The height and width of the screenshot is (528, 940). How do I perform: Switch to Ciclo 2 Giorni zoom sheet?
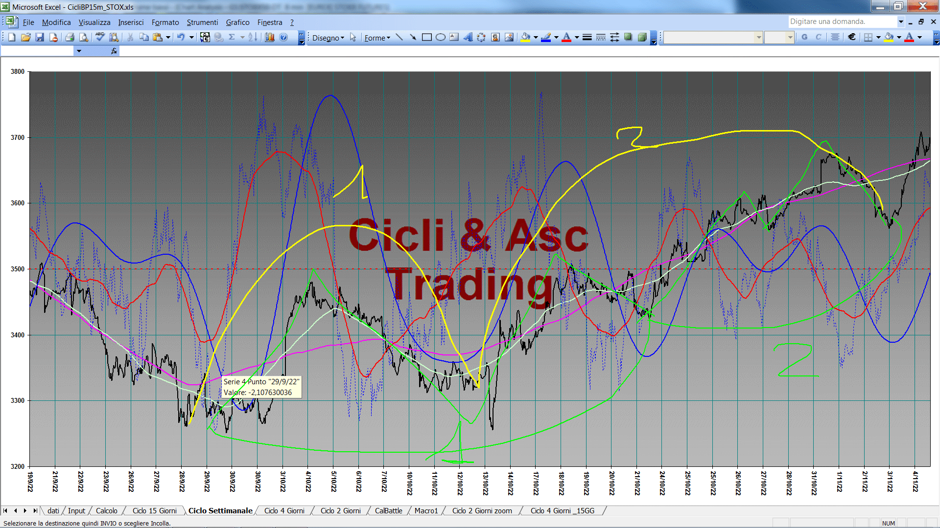point(482,511)
